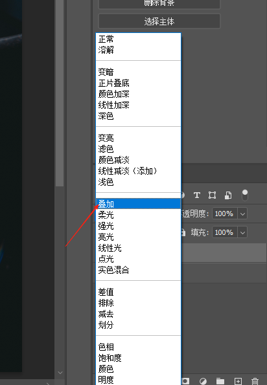Choose 正片叠底 blend mode

pos(139,83)
